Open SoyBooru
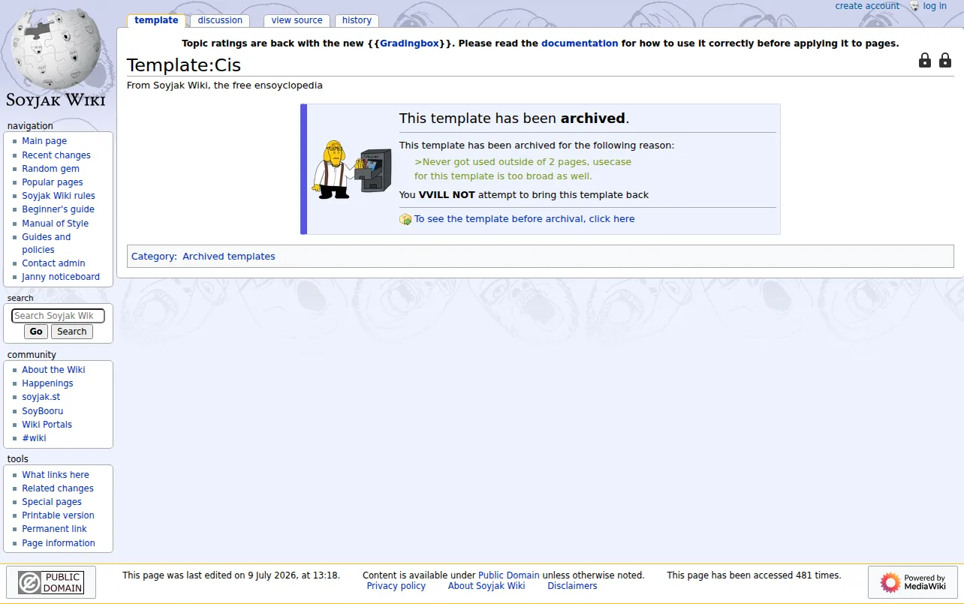This screenshot has width=964, height=604. (x=43, y=411)
